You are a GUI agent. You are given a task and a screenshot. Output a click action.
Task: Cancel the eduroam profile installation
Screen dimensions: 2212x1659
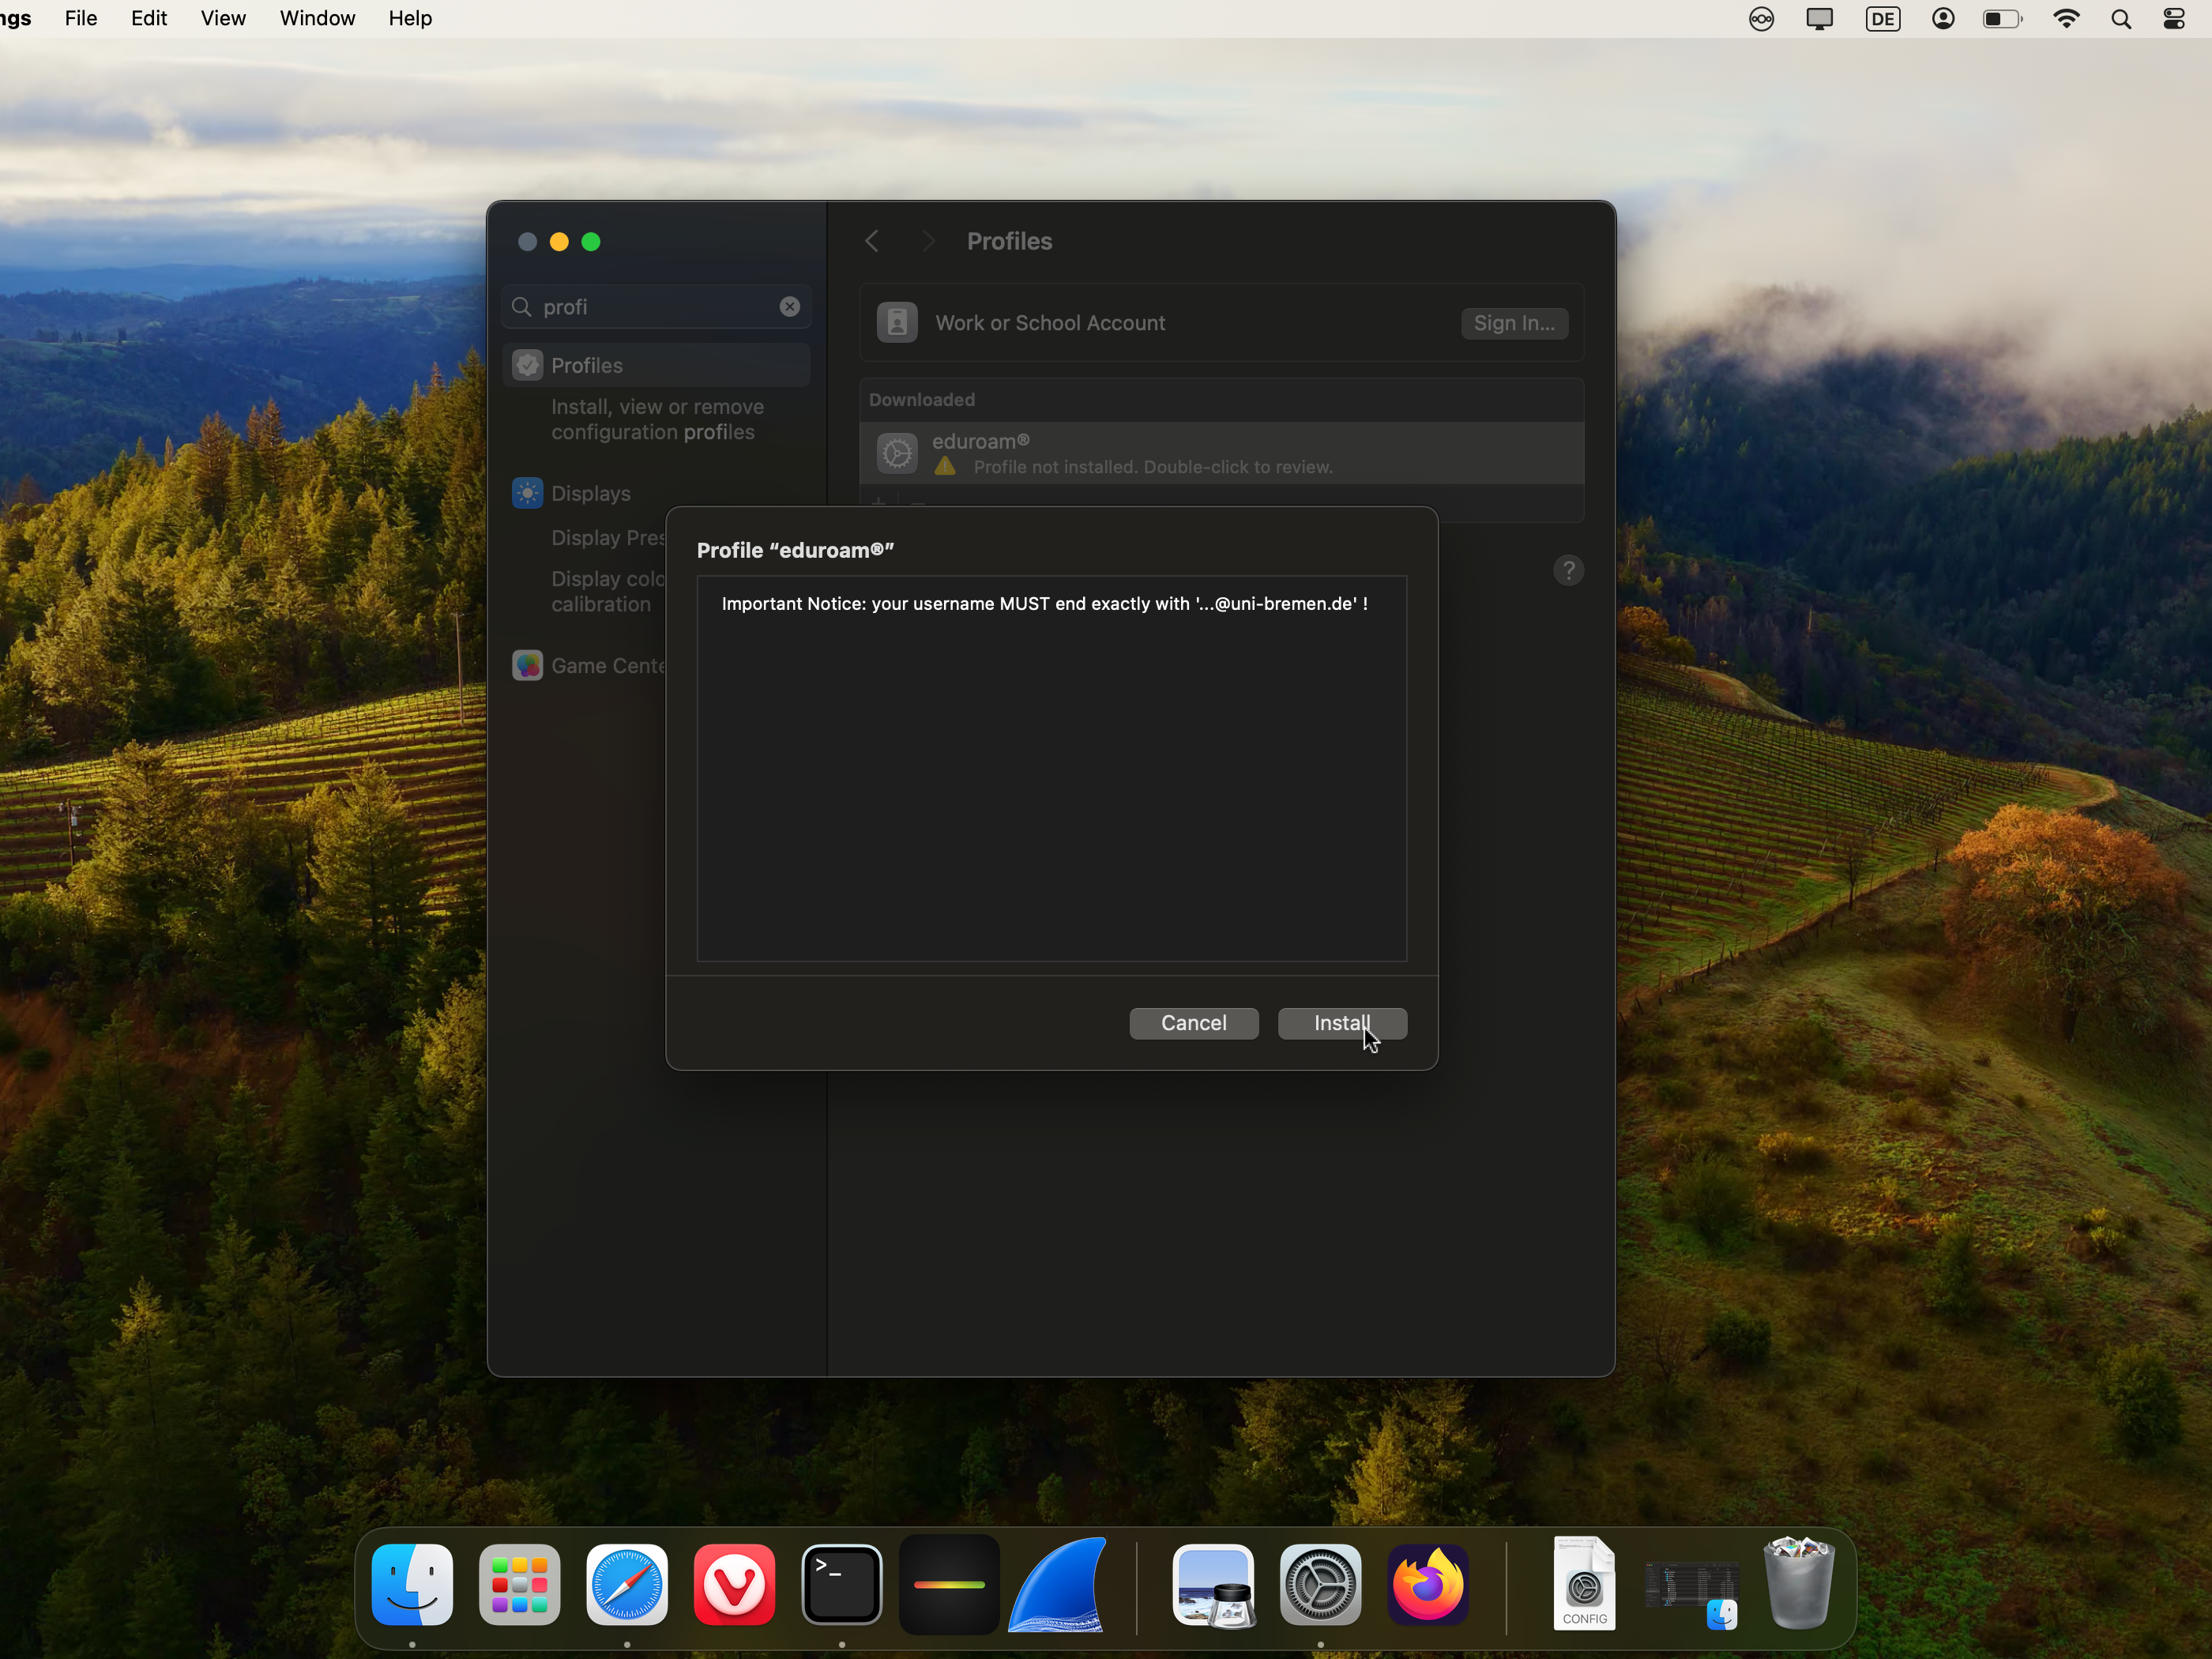click(1193, 1023)
